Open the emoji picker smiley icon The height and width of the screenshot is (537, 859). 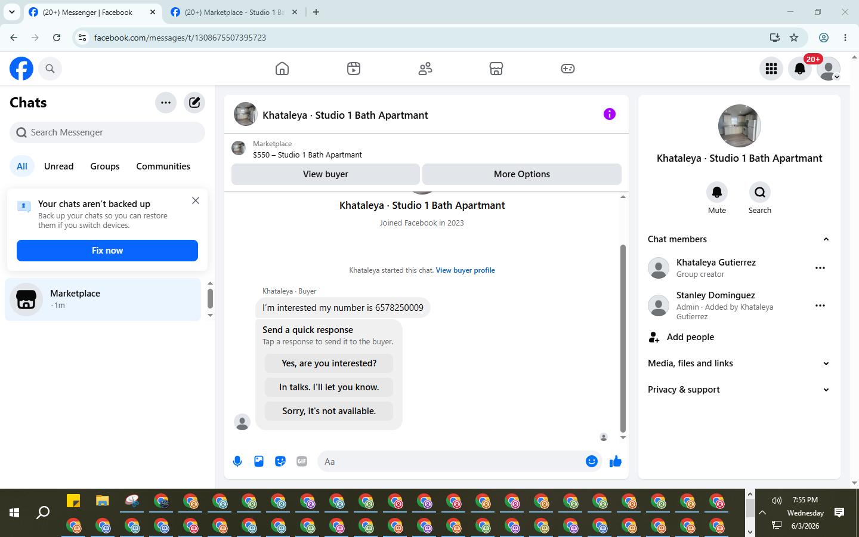(592, 461)
